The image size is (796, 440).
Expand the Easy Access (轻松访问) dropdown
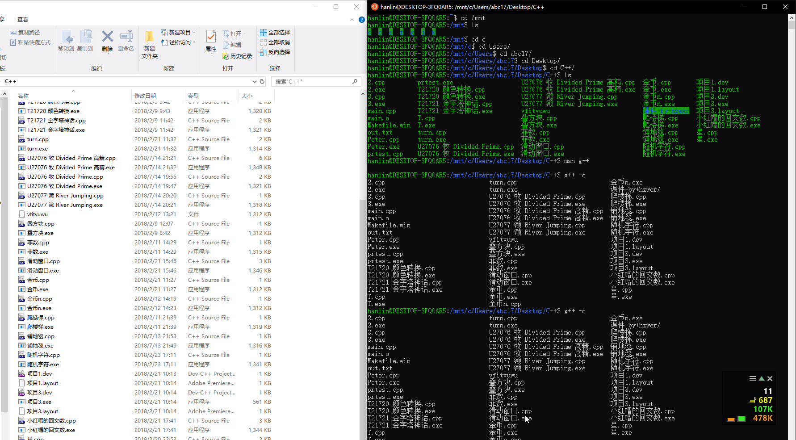(x=194, y=42)
